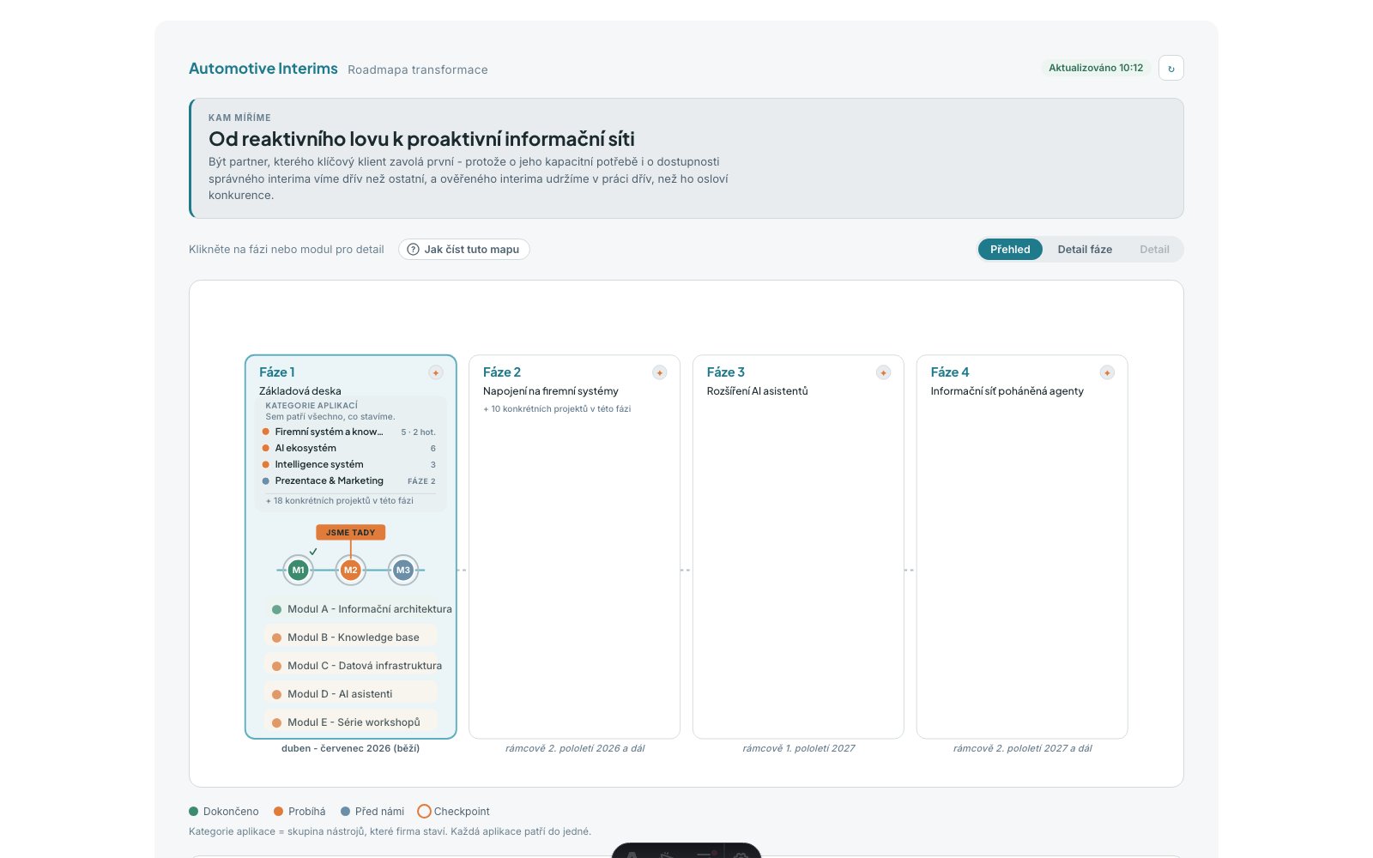This screenshot has width=1373, height=858.
Task: Click the Fáze 2 heading
Action: pyautogui.click(x=502, y=372)
